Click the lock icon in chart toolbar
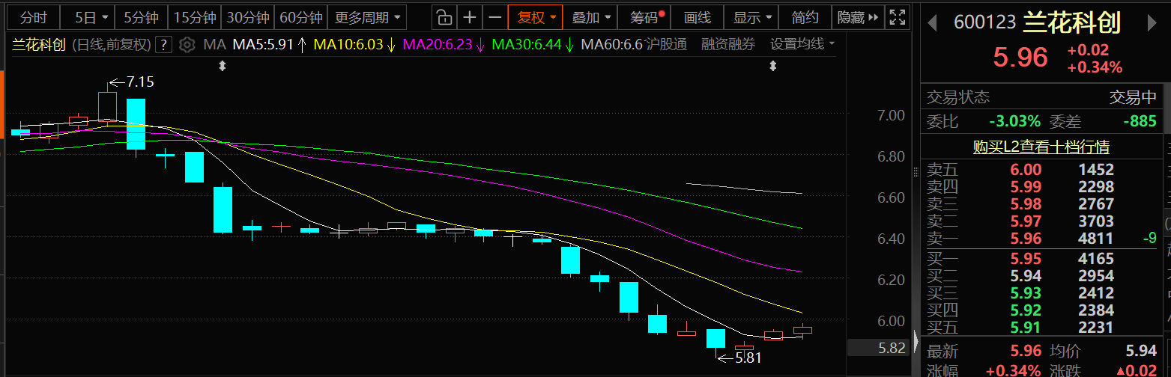The height and width of the screenshot is (377, 1171). tap(444, 17)
